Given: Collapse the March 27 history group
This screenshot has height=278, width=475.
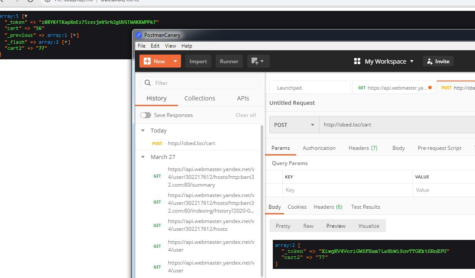Looking at the screenshot, I should (143, 157).
